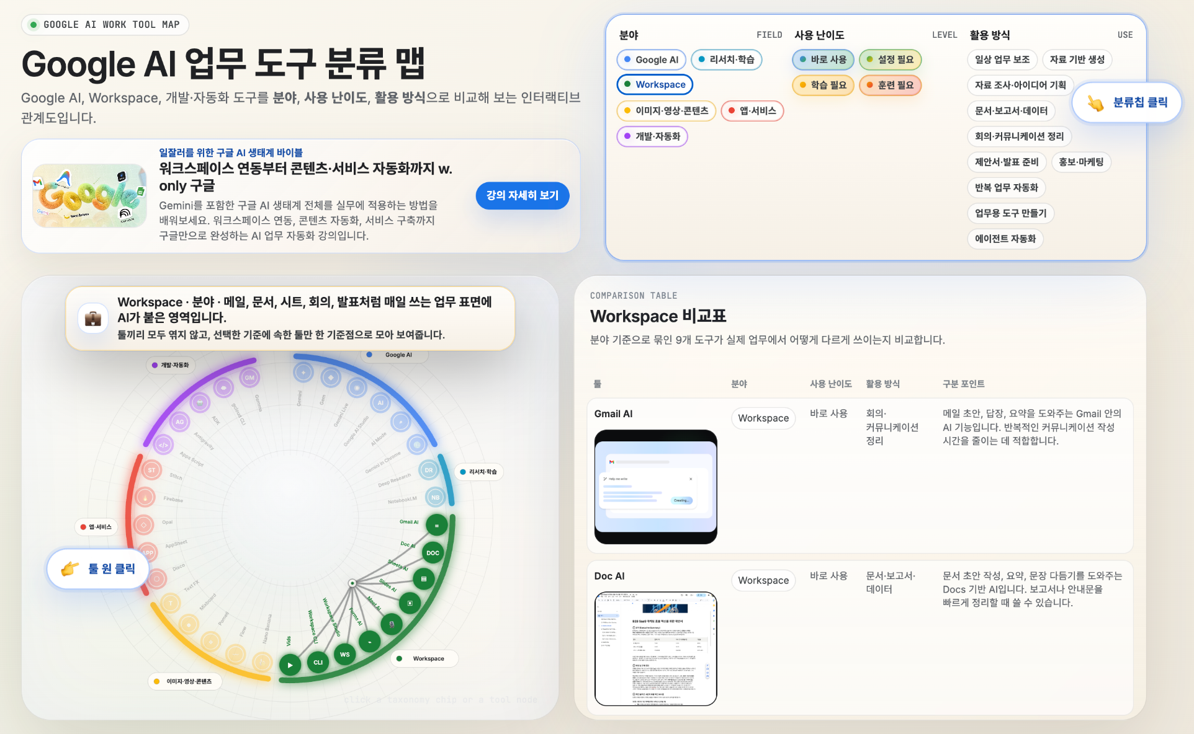1194x734 pixels.
Task: Toggle the 개발·자동화 field chip
Action: pos(652,136)
